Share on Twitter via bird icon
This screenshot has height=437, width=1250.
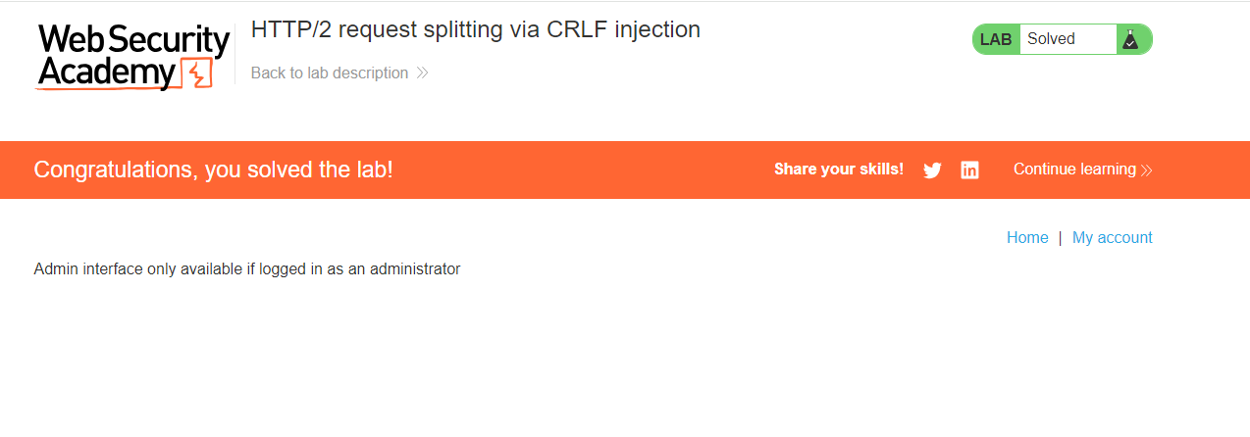tap(932, 170)
